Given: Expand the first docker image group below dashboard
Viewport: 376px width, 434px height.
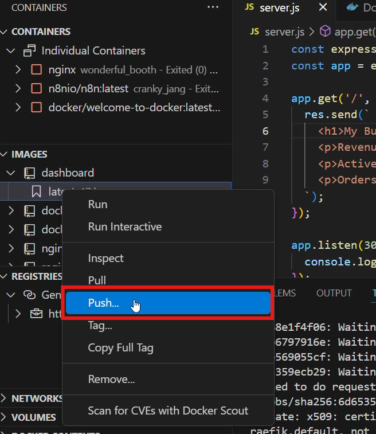Looking at the screenshot, I should 11,210.
